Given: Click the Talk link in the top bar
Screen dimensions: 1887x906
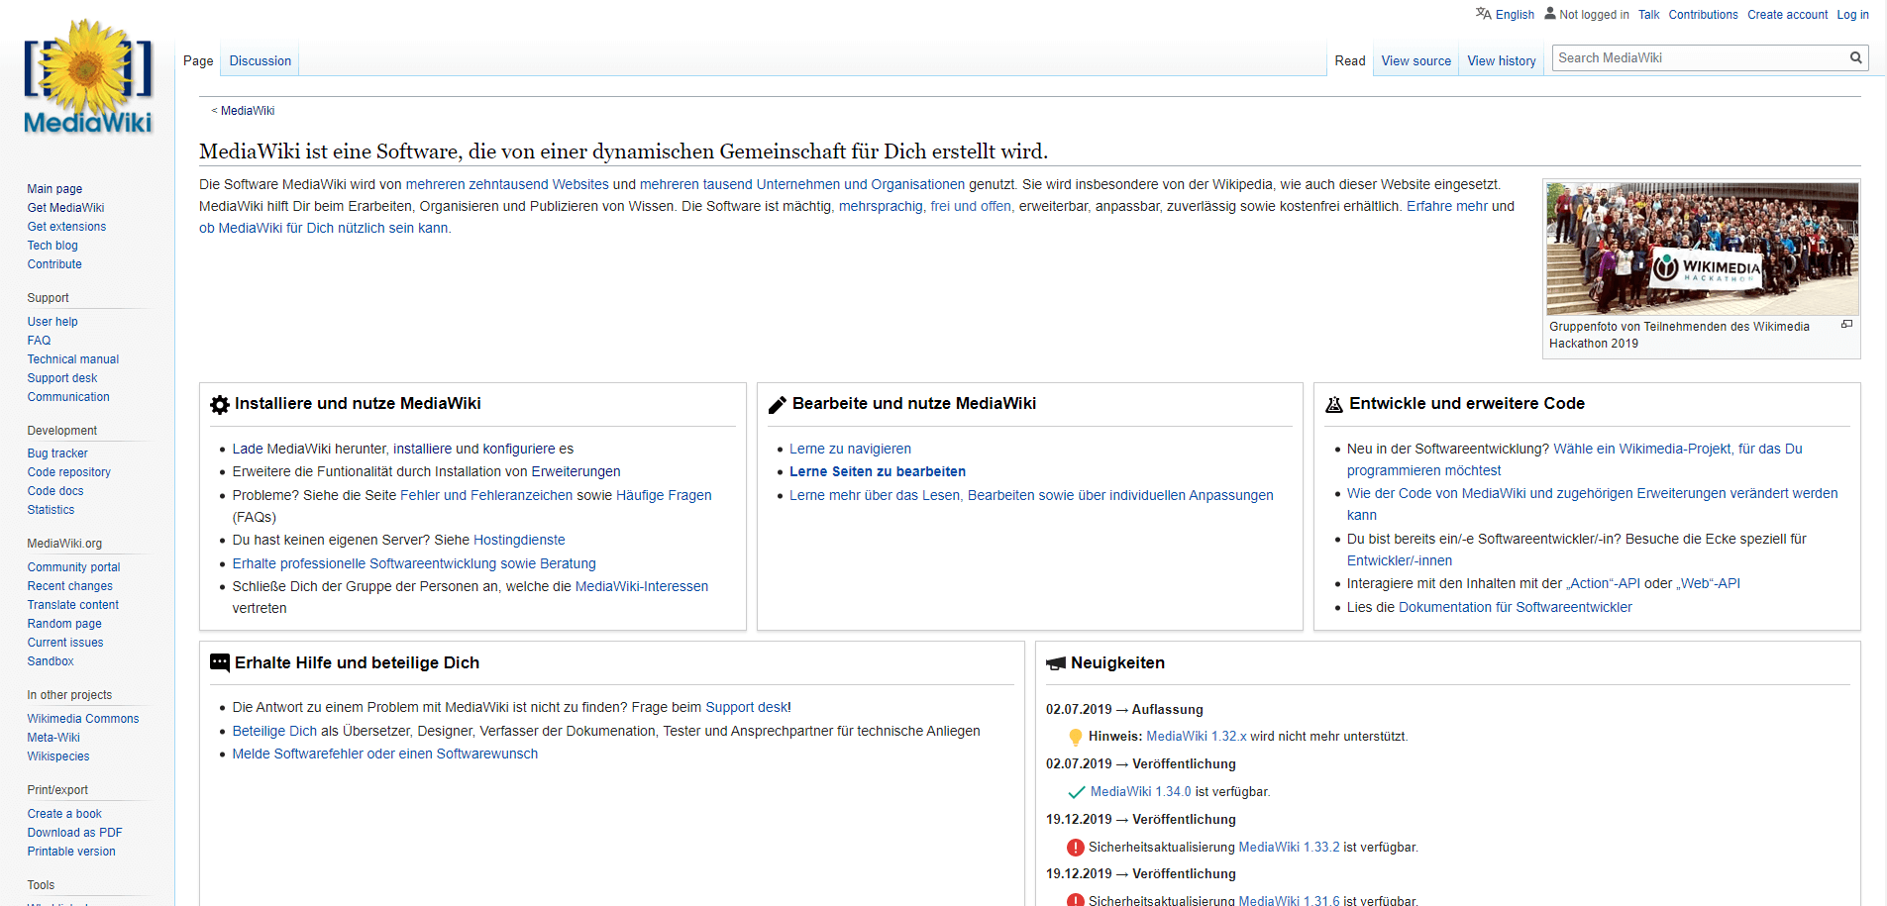Looking at the screenshot, I should point(1648,15).
